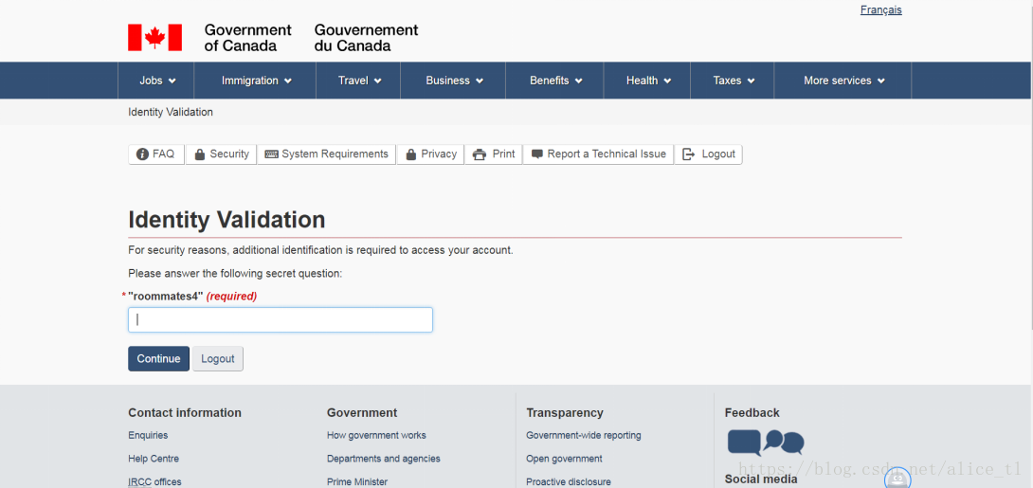Screen dimensions: 1033x488
Task: Click the Report a Technical Issue speech icon
Action: [x=537, y=154]
